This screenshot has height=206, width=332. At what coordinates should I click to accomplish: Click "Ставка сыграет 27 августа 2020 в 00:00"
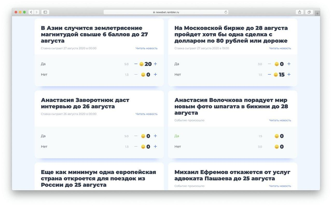point(69,48)
